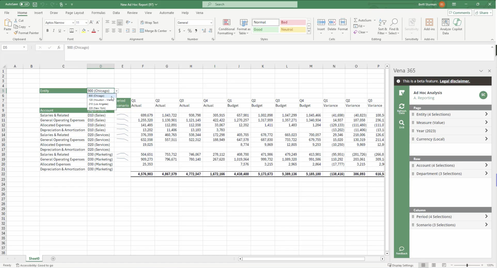
Task: Open the number format General dropdown
Action: (211, 23)
